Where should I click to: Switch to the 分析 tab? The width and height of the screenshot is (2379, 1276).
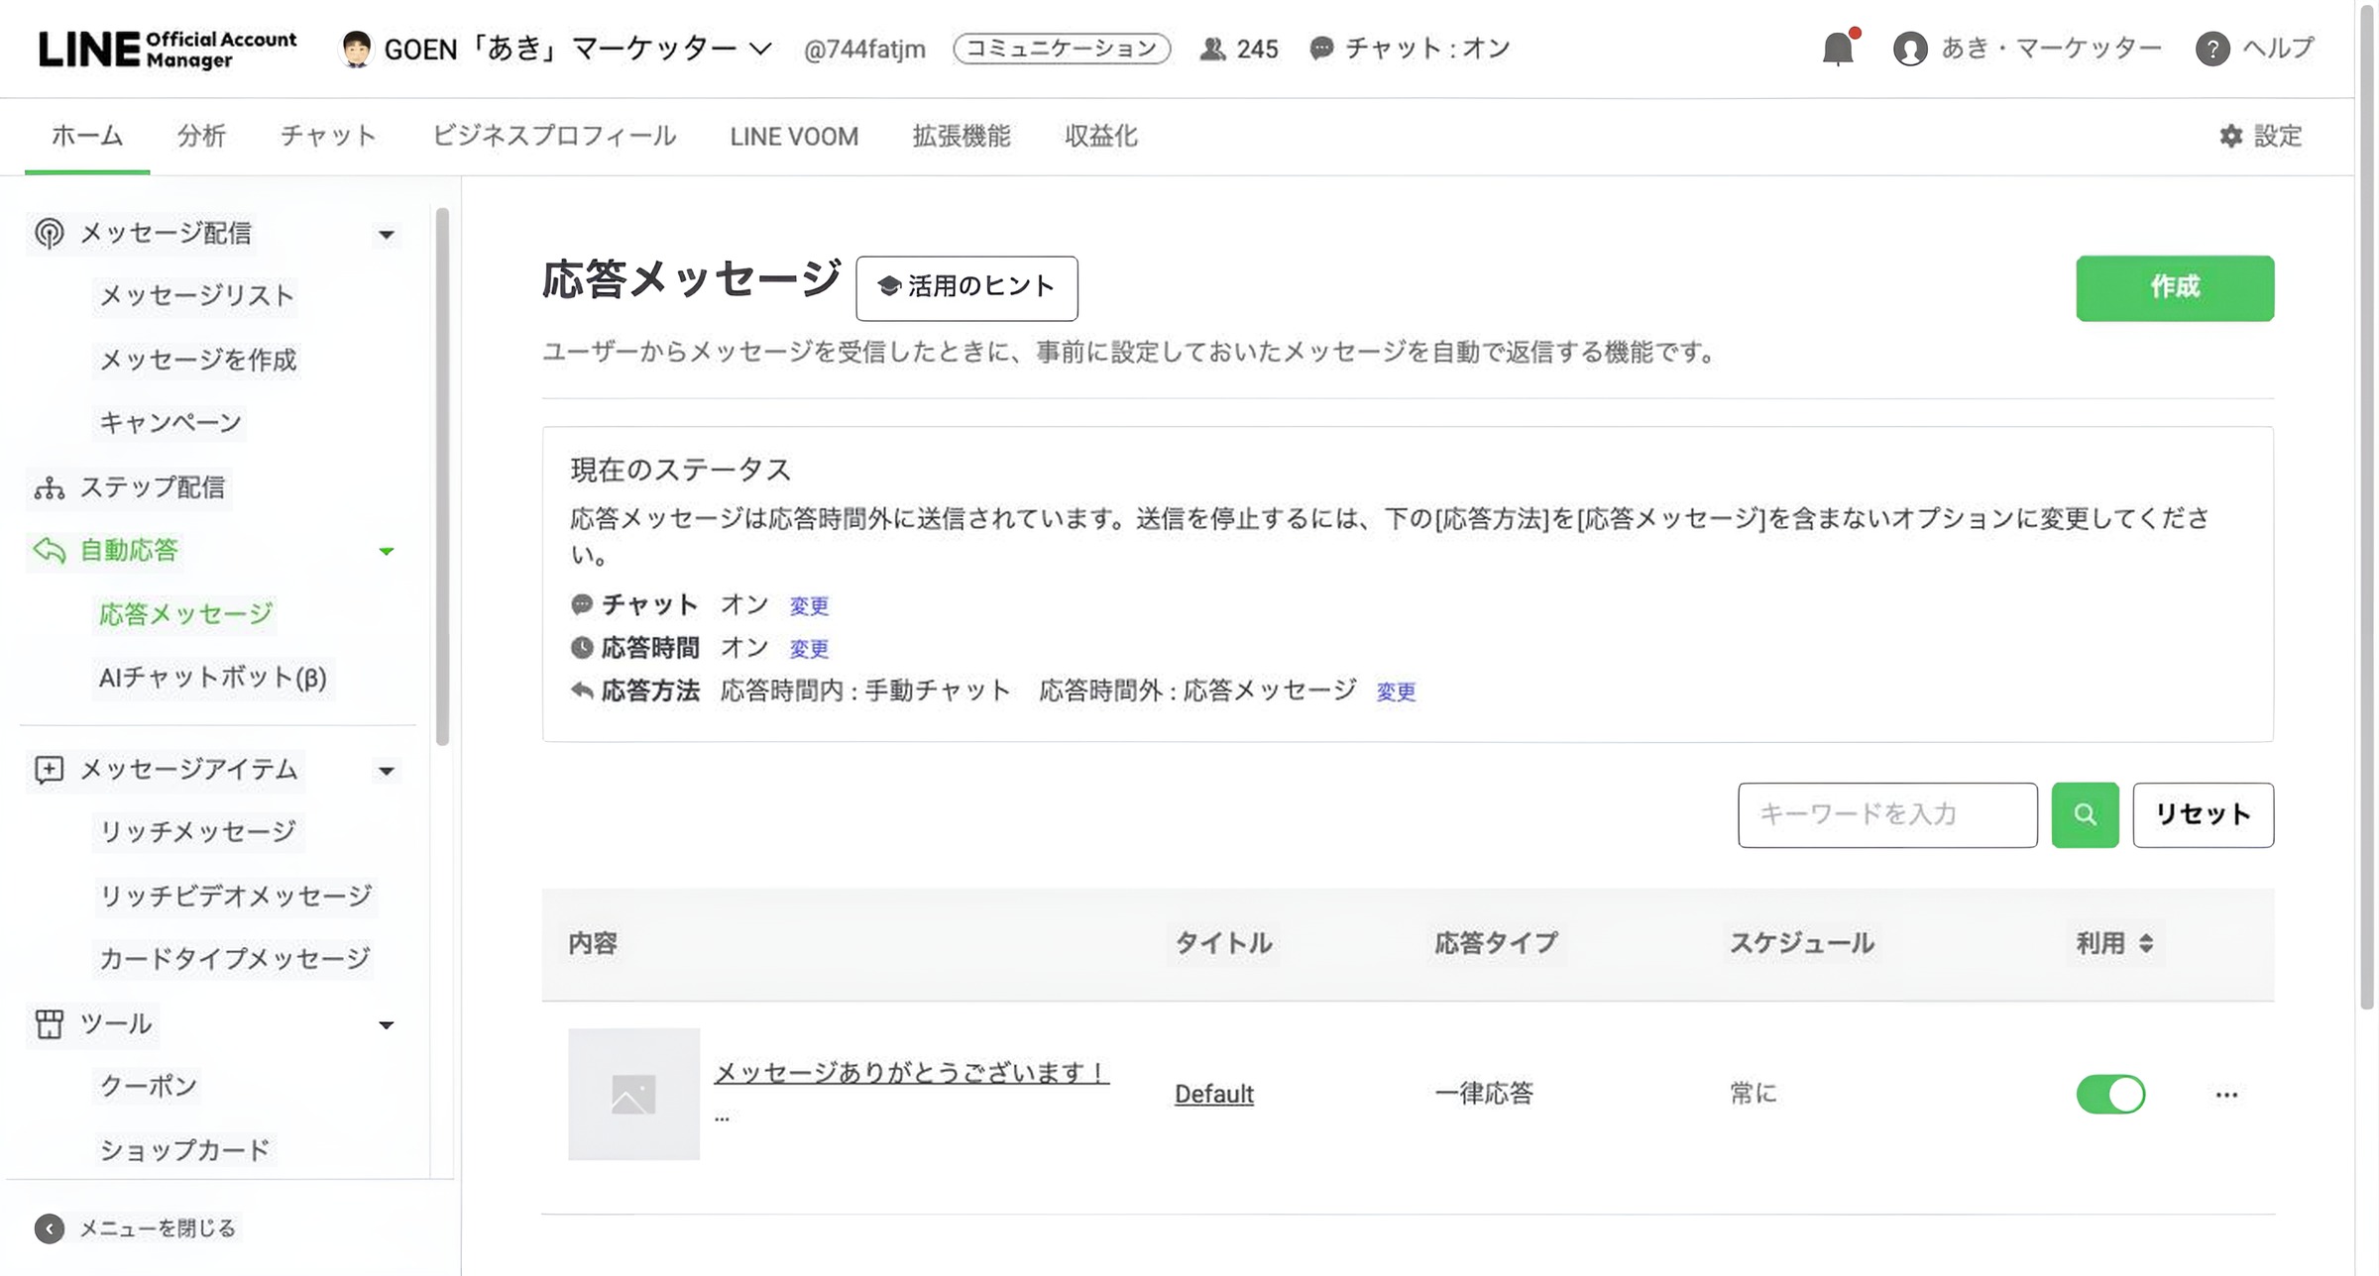click(x=201, y=136)
